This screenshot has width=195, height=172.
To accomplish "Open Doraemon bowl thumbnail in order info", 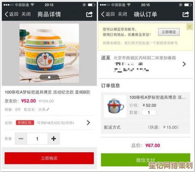I will [115, 106].
